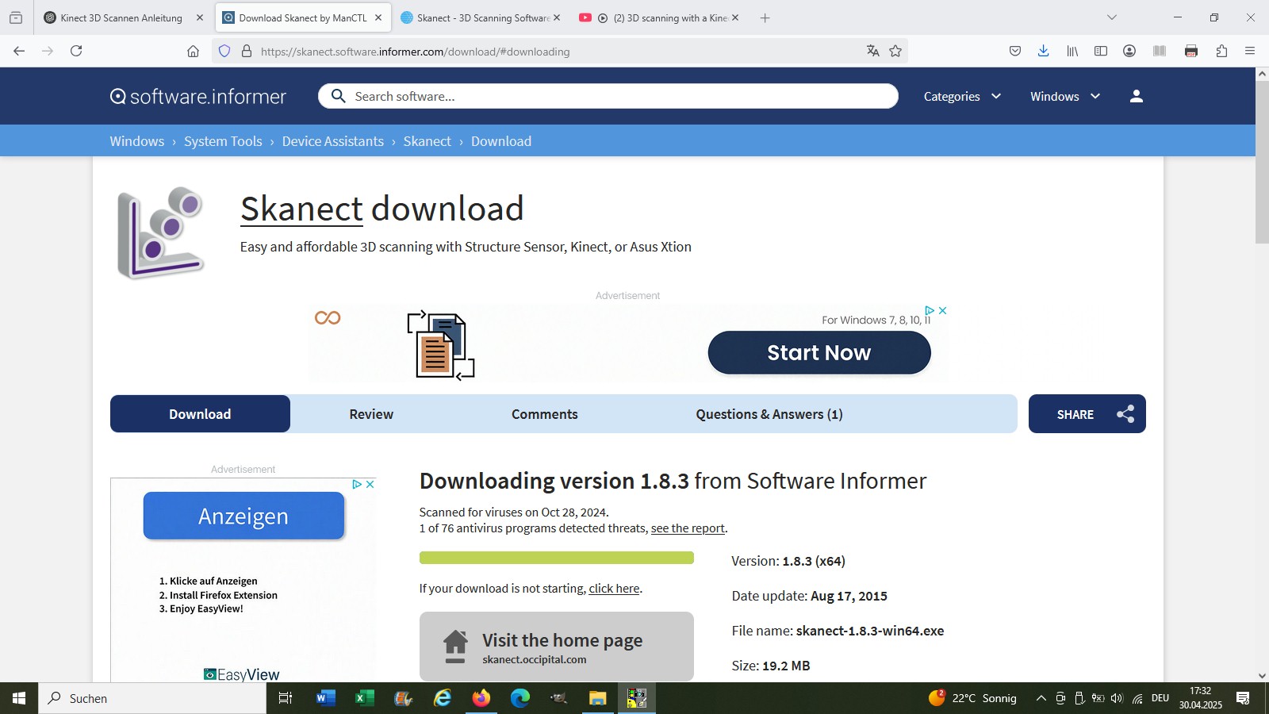
Task: Expand the Categories dropdown
Action: click(962, 96)
